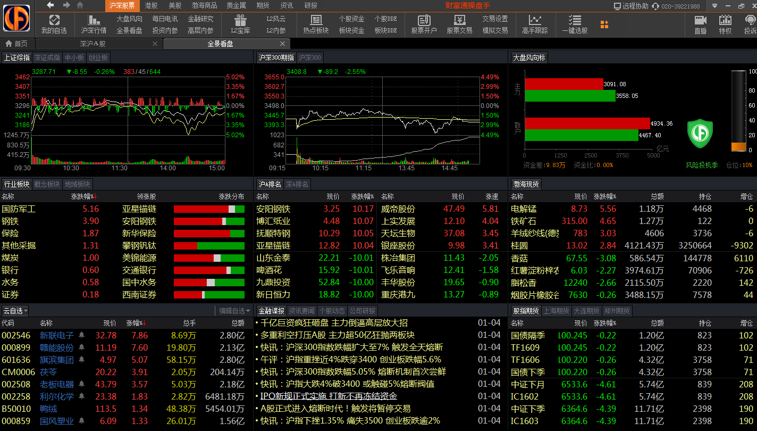Click the forward navigation arrow
The width and height of the screenshot is (757, 431).
coord(66,5)
